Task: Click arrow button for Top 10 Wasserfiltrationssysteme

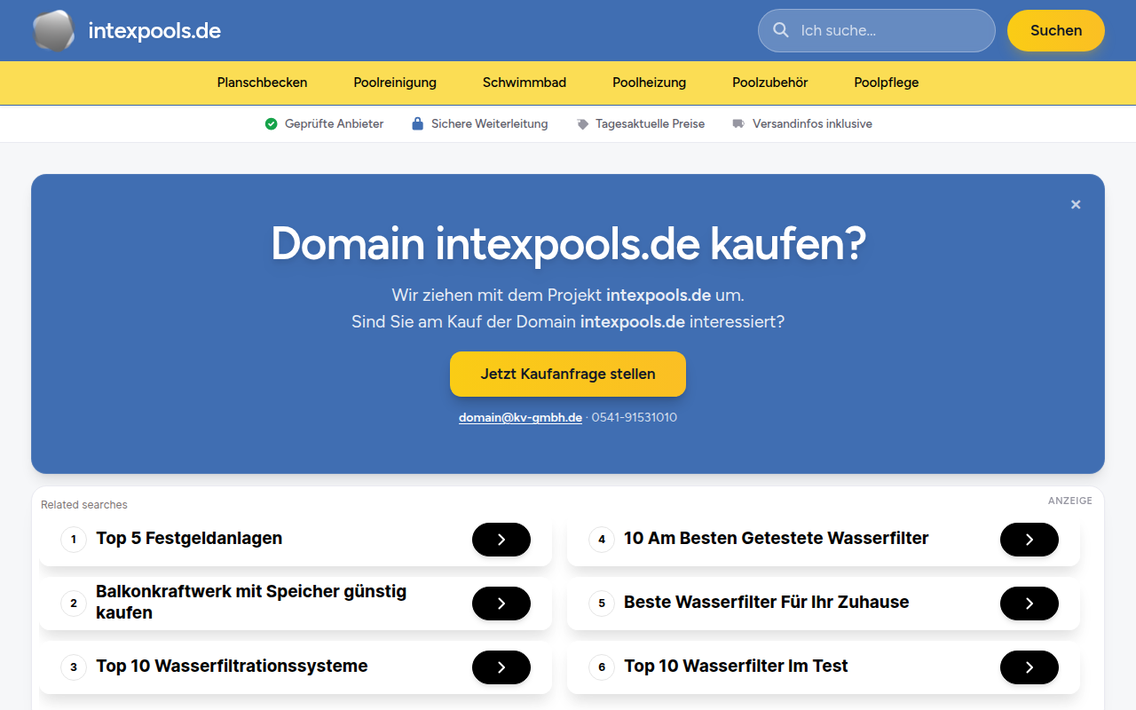Action: click(x=501, y=667)
